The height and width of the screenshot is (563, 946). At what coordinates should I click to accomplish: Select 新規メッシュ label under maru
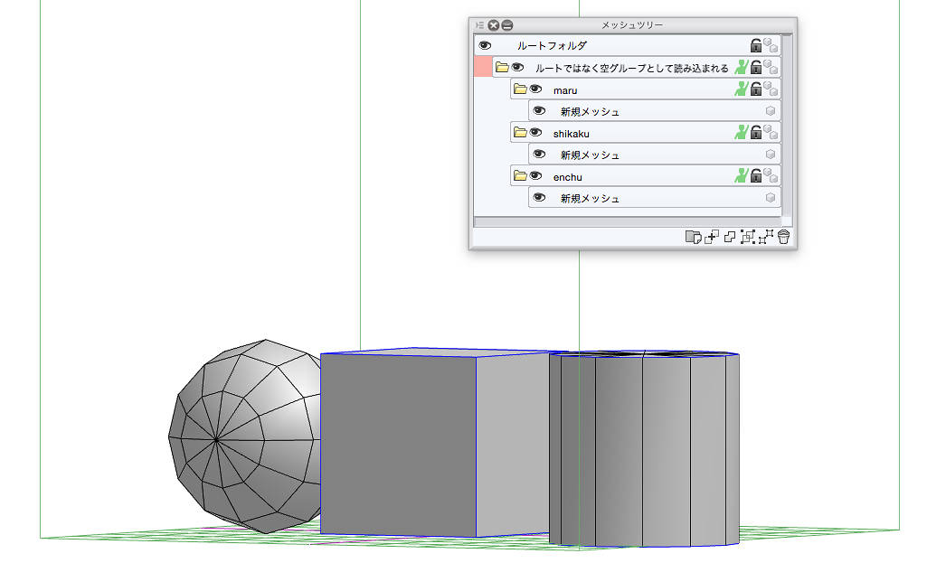pos(590,111)
